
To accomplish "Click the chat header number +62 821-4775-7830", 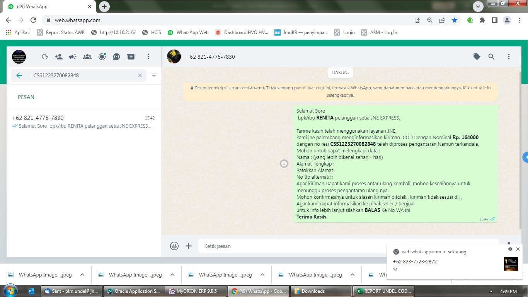I will tap(211, 57).
